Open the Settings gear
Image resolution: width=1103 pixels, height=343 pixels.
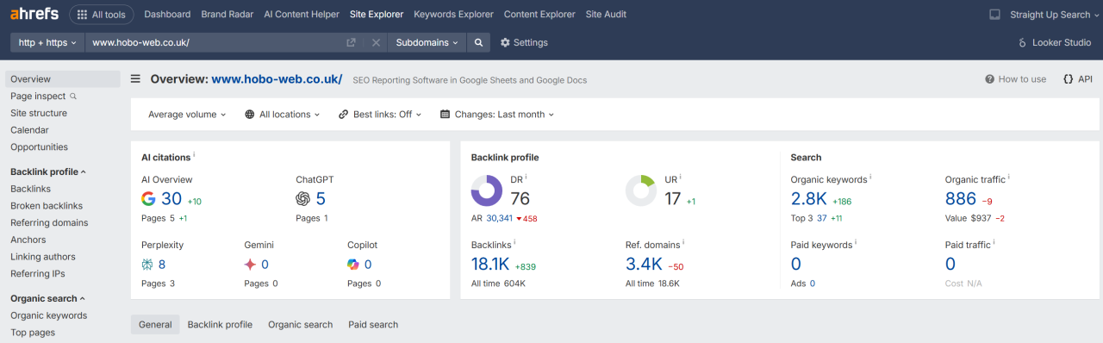click(x=523, y=42)
